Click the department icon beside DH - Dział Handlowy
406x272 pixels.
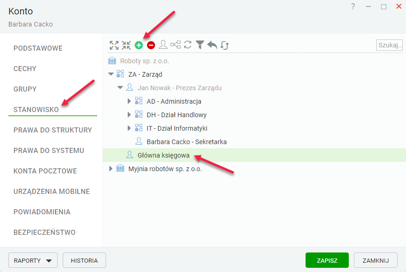pyautogui.click(x=139, y=114)
